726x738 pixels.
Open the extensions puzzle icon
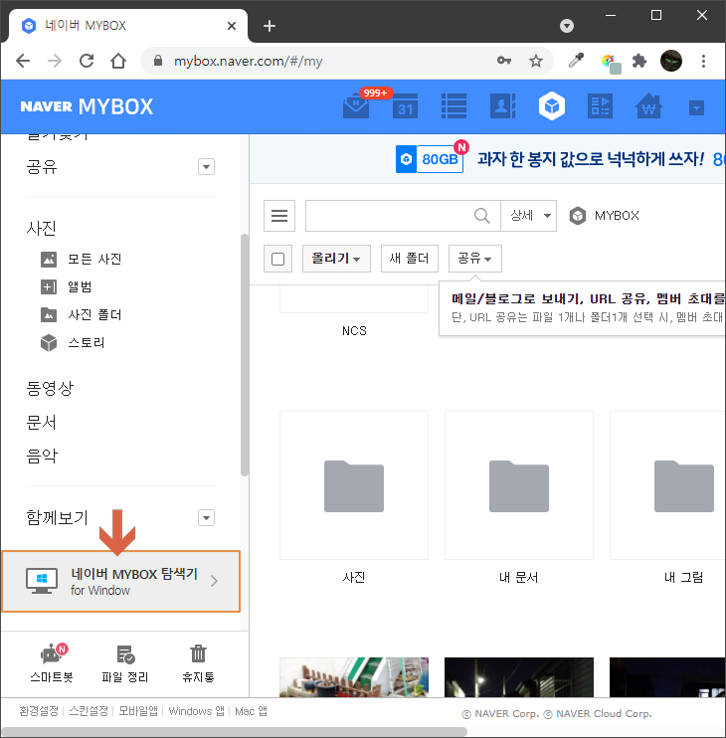(638, 61)
